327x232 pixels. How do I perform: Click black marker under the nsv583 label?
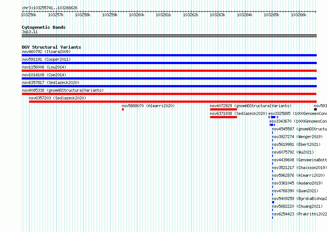pyautogui.click(x=315, y=109)
